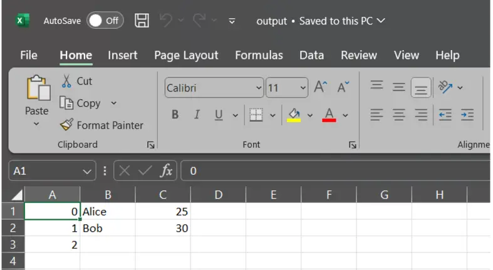Toggle Italic formatting
This screenshot has height=270, width=493.
click(197, 115)
